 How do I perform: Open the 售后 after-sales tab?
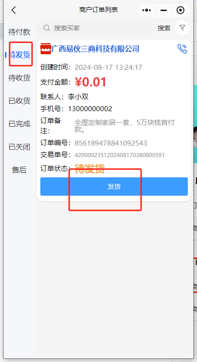[19, 170]
